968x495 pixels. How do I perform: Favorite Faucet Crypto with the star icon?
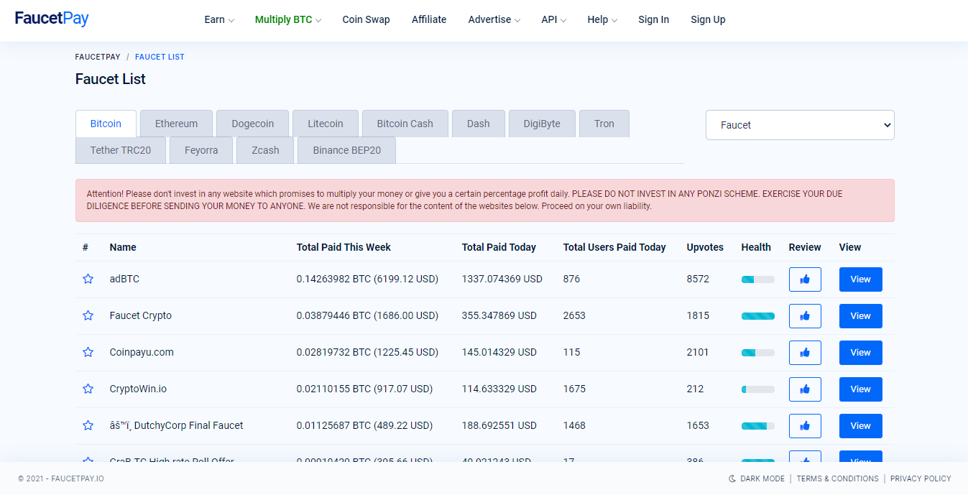point(88,315)
